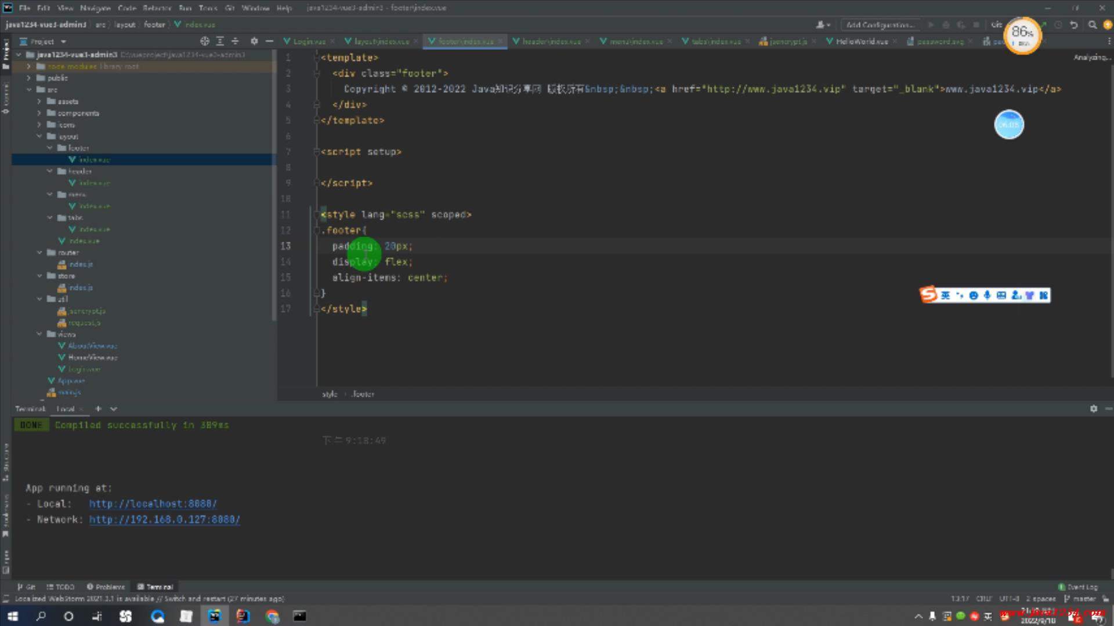Click the rollback undo arrow in toolbar

(1074, 25)
